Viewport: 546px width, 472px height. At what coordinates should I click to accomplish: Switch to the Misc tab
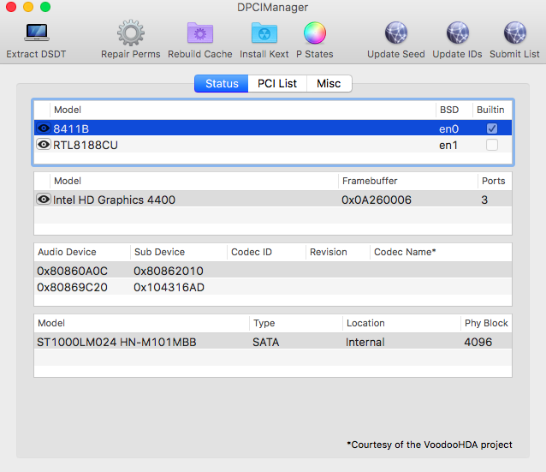coord(329,83)
